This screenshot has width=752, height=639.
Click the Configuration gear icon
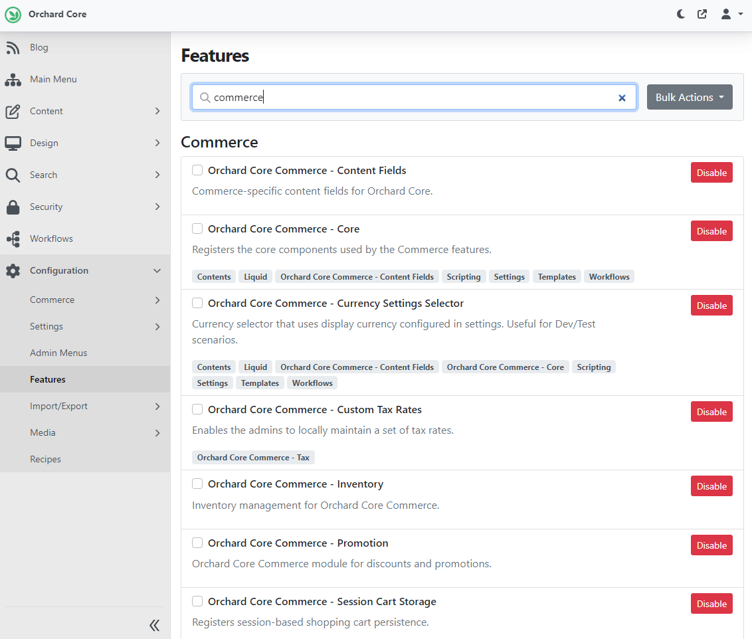tap(13, 271)
